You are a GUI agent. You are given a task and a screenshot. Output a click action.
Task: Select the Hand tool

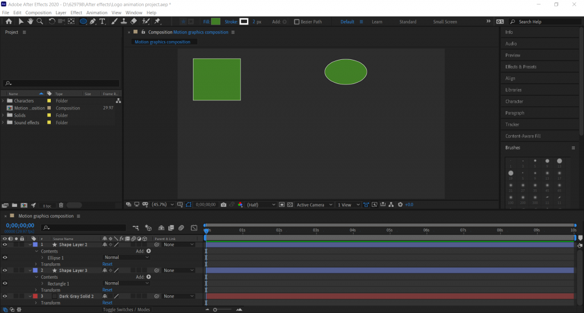point(30,22)
